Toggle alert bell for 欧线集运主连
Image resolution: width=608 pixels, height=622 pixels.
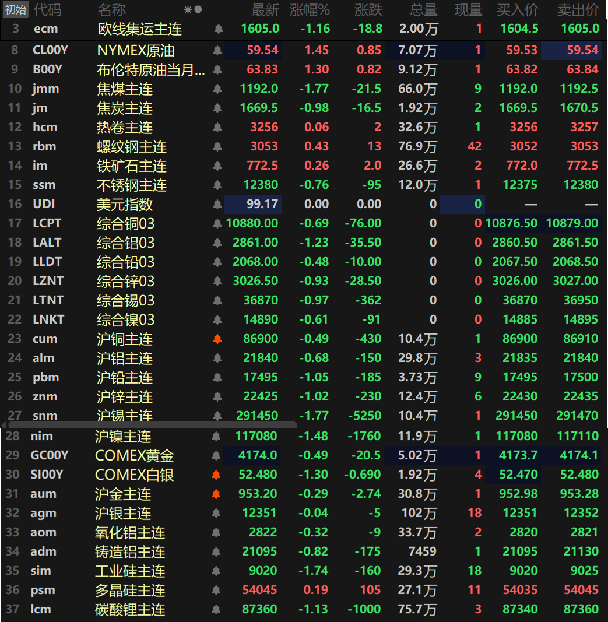coord(218,29)
